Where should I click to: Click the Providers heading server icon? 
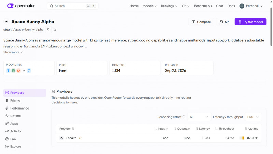coord(53,91)
